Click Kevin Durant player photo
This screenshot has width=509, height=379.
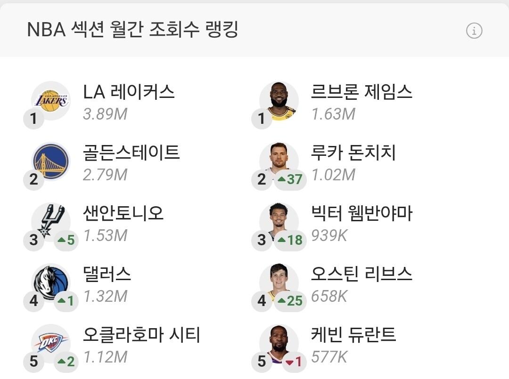(x=279, y=343)
